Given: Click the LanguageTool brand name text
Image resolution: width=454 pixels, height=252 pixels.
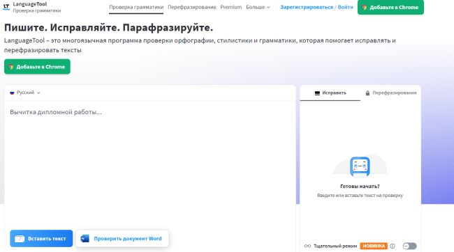Looking at the screenshot, I should 30,4.
